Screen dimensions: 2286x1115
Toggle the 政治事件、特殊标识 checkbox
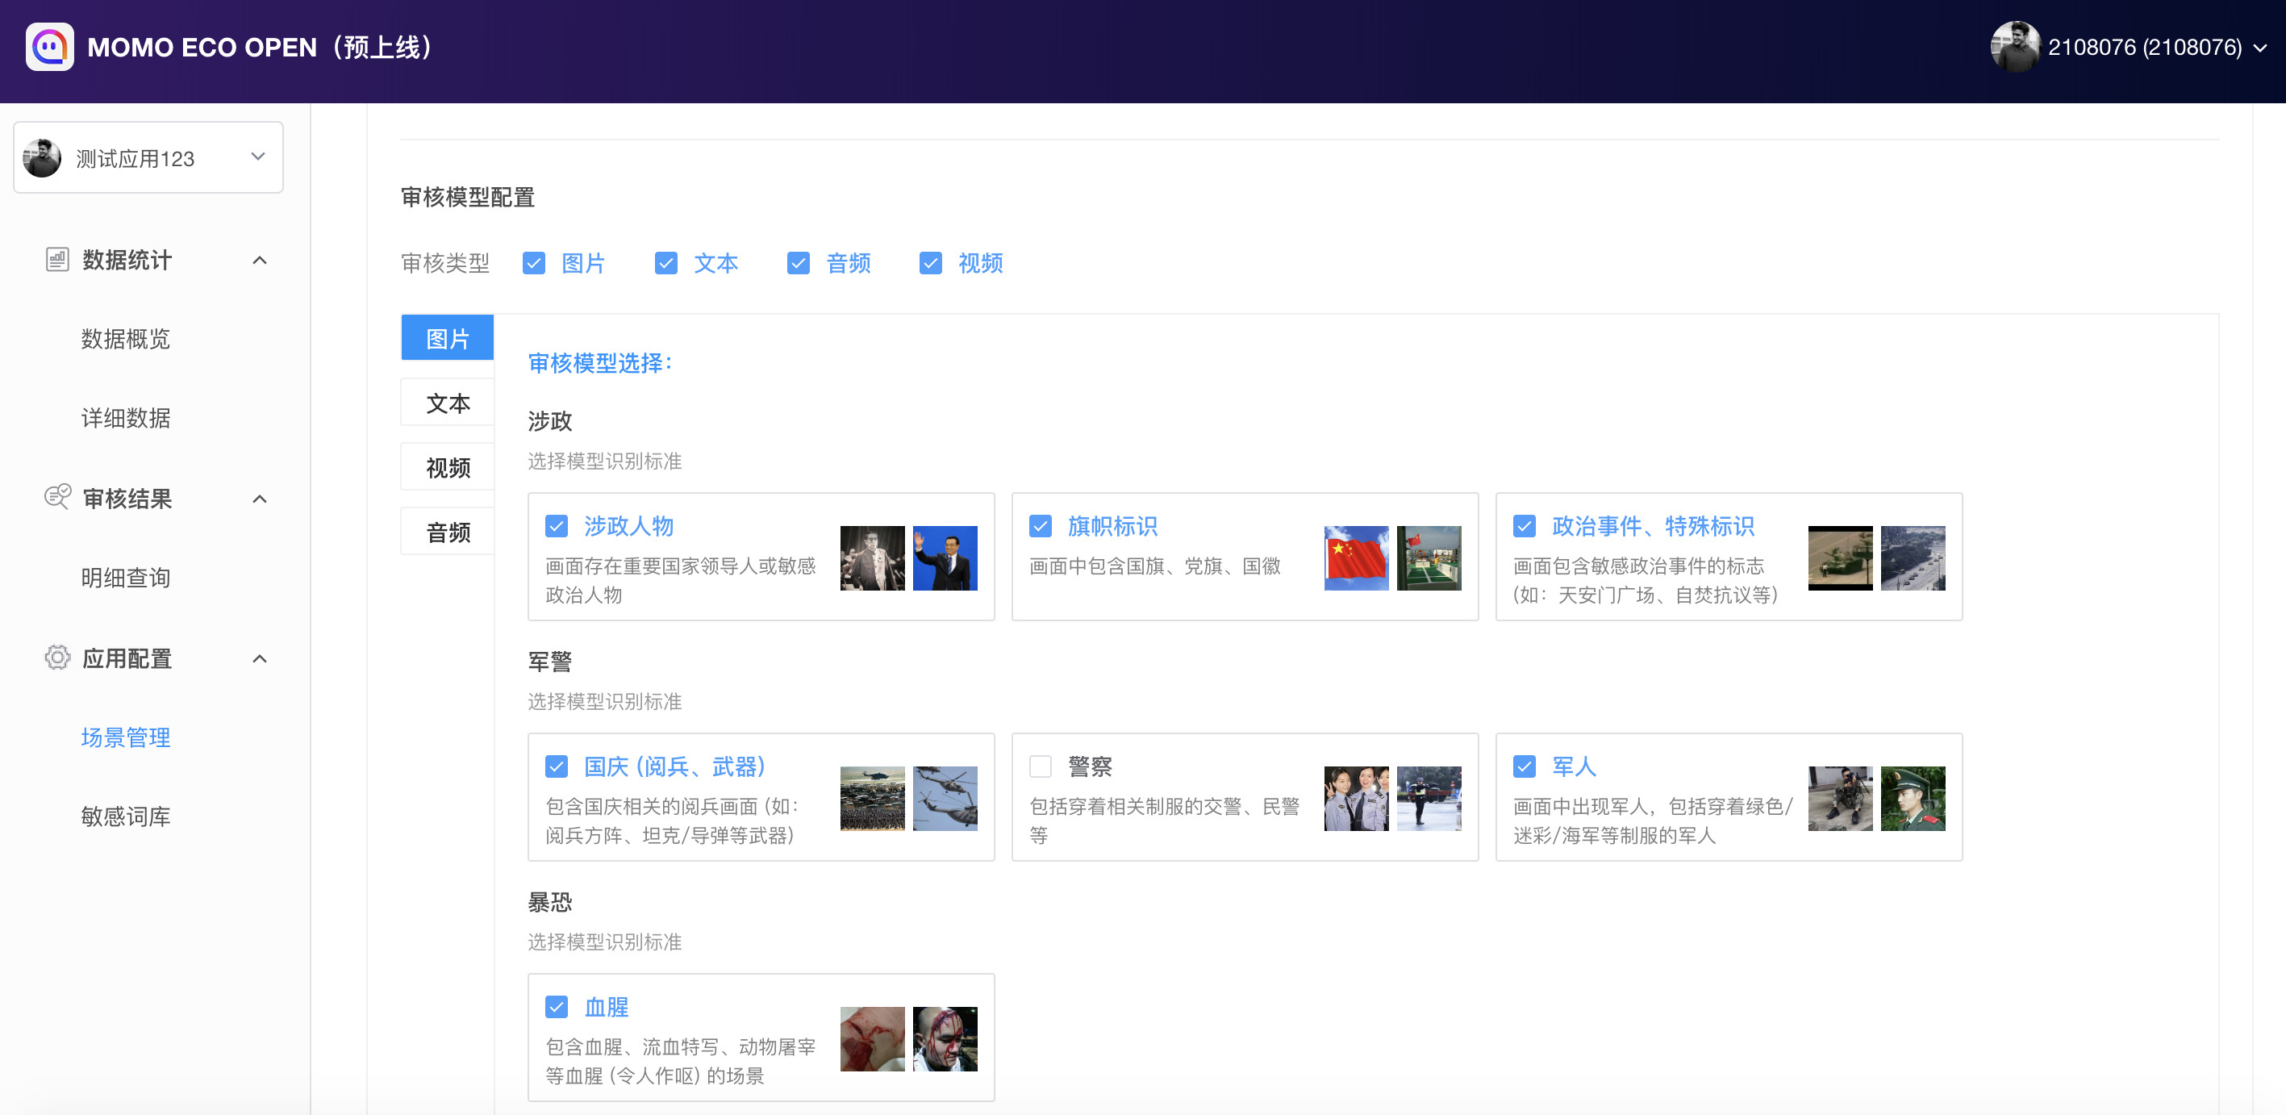1524,526
